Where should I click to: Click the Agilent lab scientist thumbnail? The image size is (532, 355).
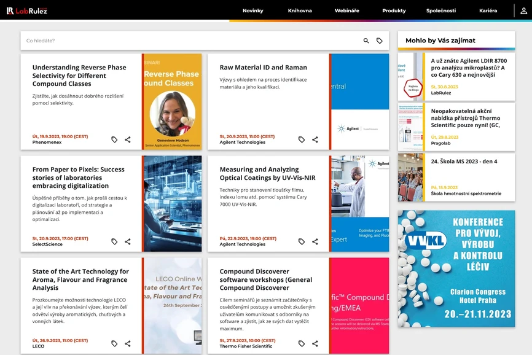coord(359,203)
